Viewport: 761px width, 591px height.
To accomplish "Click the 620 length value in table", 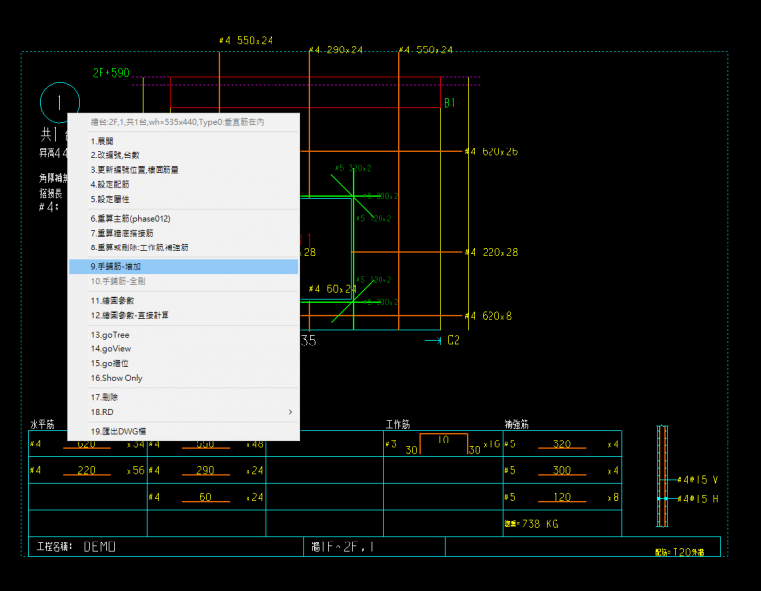I will pyautogui.click(x=87, y=444).
